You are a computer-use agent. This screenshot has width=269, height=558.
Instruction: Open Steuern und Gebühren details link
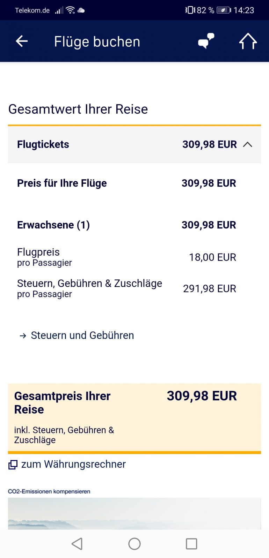82,335
